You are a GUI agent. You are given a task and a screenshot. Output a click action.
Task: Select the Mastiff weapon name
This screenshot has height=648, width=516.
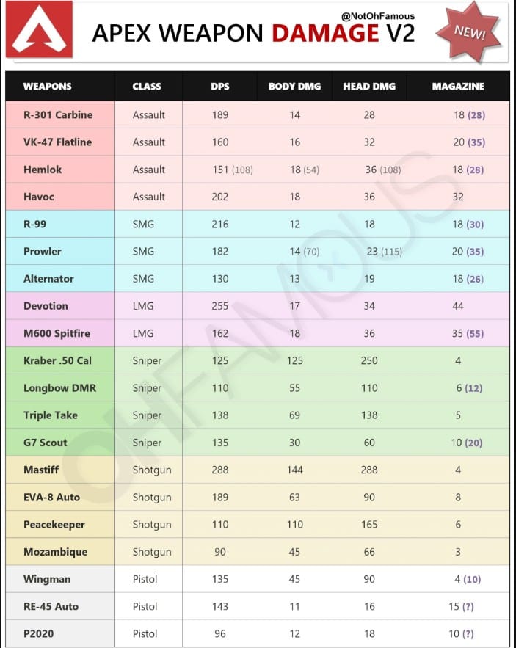tap(41, 470)
